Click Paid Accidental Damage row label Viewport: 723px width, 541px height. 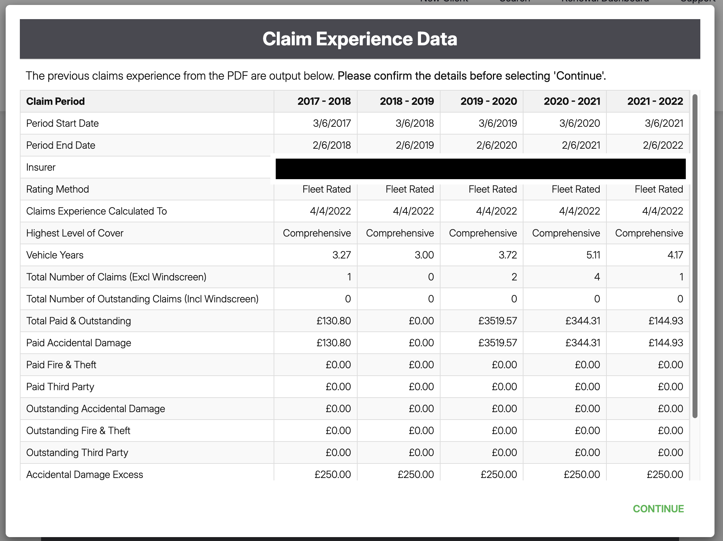coord(79,343)
